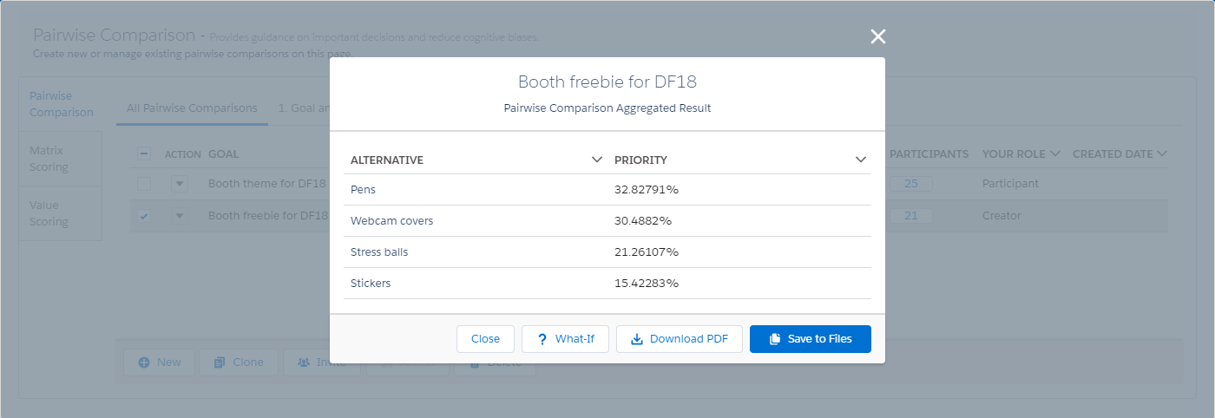Click the PRIORITY column header

coord(640,160)
